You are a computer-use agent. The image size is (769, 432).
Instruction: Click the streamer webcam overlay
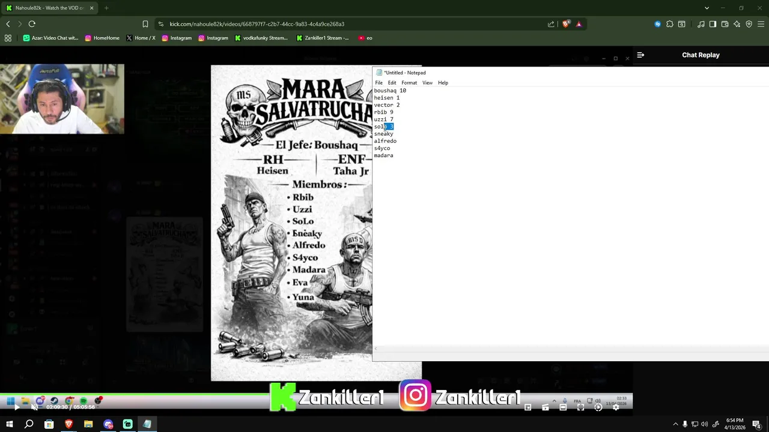point(62,99)
